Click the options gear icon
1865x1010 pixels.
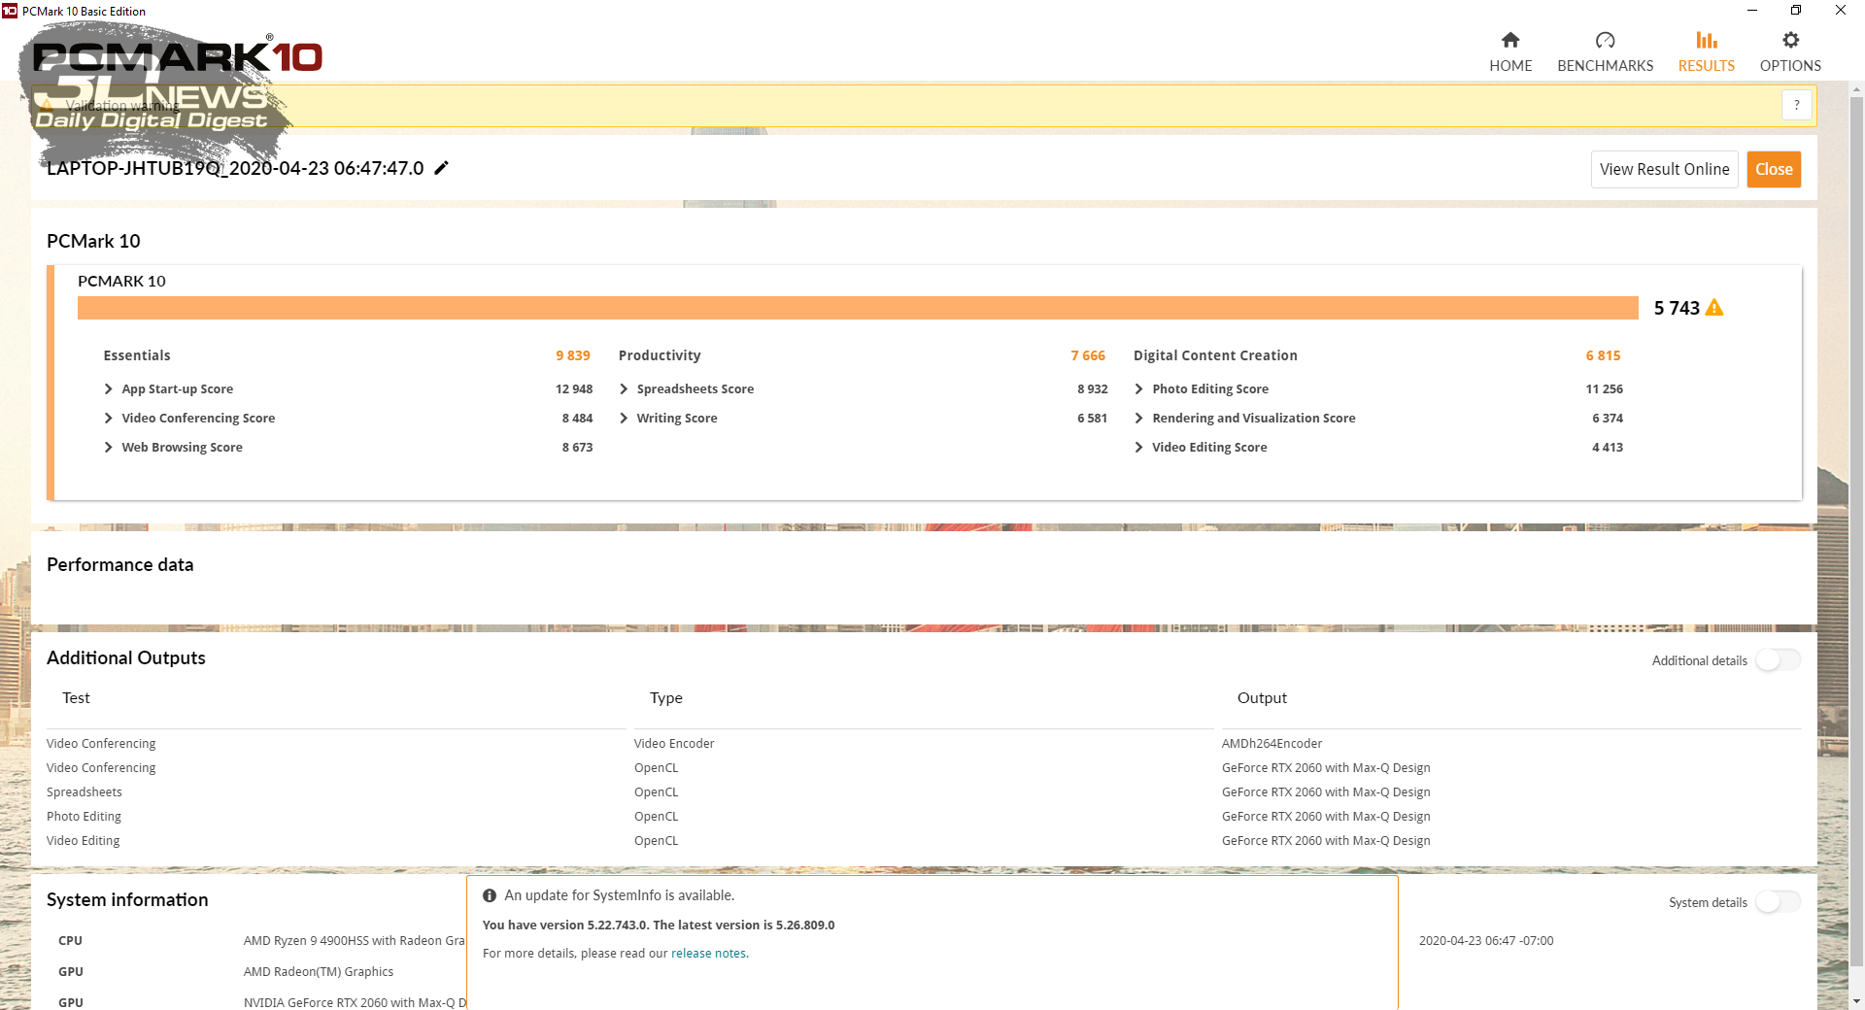pos(1790,40)
